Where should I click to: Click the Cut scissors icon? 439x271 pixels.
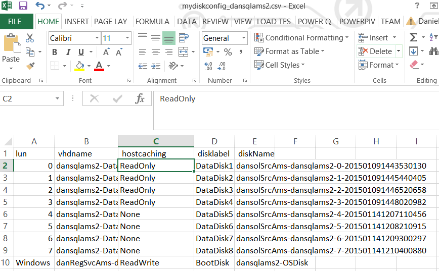[30, 38]
